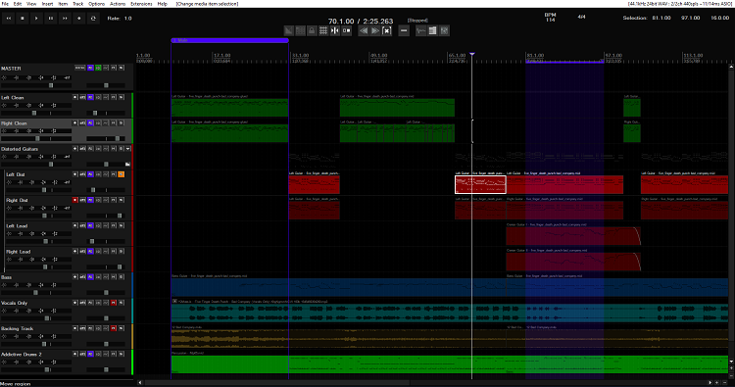
Task: Toggle the orange solo button on Left Dist
Action: point(121,174)
